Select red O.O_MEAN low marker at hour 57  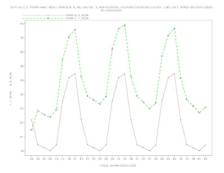[150, 151]
